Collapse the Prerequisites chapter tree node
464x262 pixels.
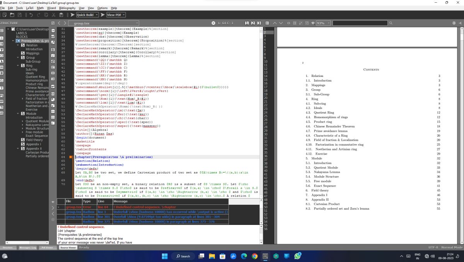(13, 41)
